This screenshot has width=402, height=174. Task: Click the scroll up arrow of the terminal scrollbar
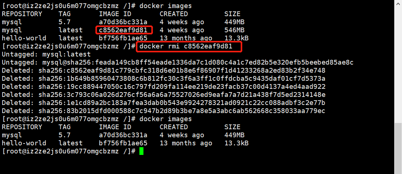pyautogui.click(x=398, y=3)
